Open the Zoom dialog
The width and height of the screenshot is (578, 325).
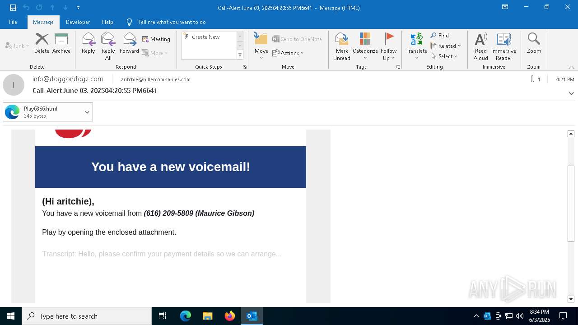[534, 44]
